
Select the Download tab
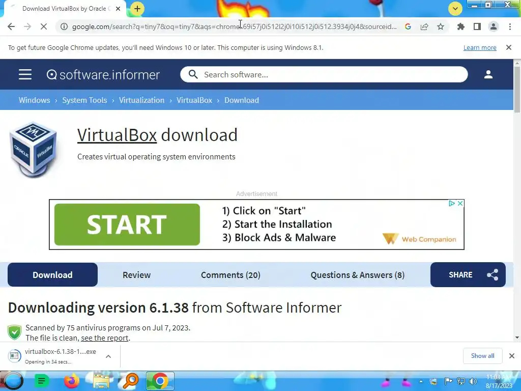(x=52, y=274)
